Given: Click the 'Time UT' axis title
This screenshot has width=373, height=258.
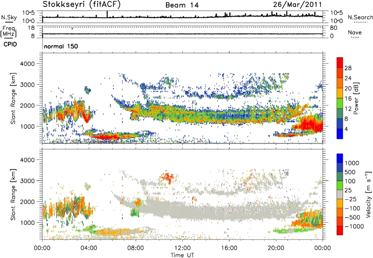Looking at the screenshot, I should click(x=182, y=255).
